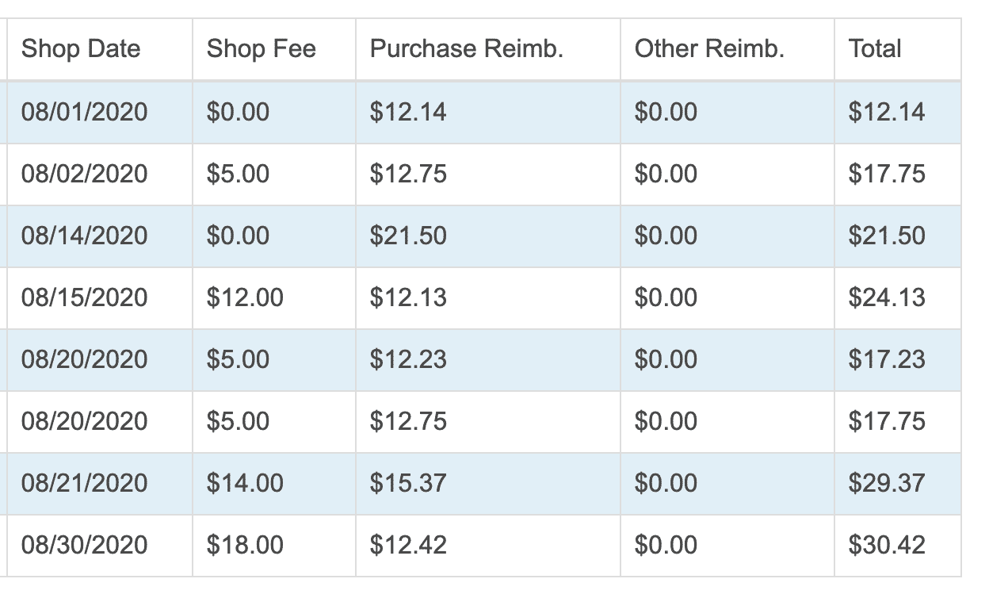Click the $30.42 total cell
This screenshot has width=989, height=598.
(x=898, y=546)
